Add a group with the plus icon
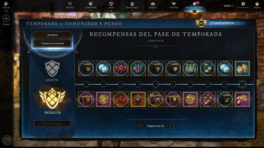Viewport: 264px width, 148px height. point(6,18)
